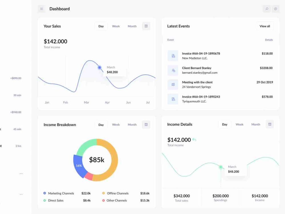This screenshot has width=285, height=214.
Task: Click green March data point on income chart
Action: pos(221,167)
